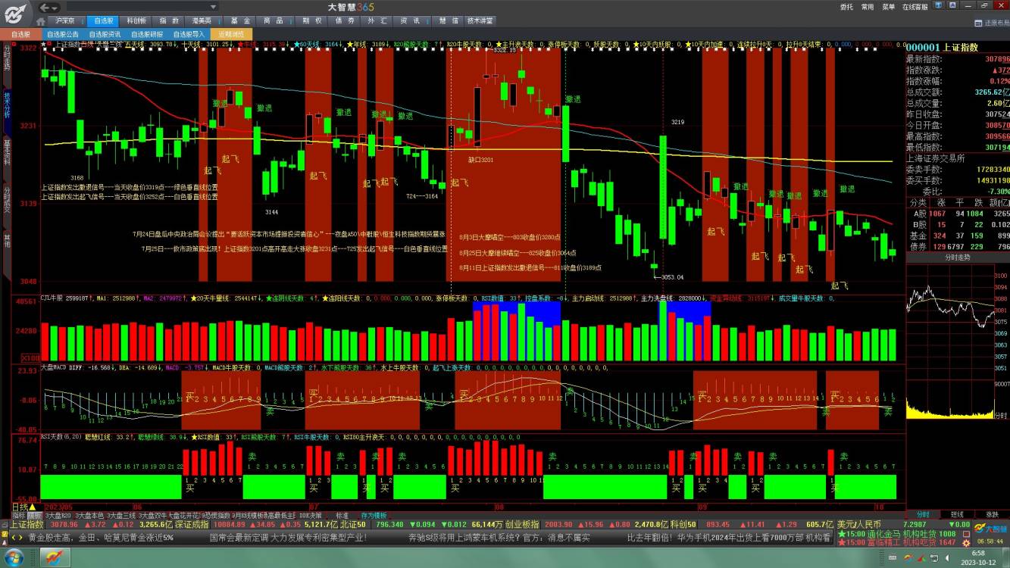Viewport: 1010px width, 568px height.
Task: Select the 3大盘本色 indicator template
Action: (90, 515)
